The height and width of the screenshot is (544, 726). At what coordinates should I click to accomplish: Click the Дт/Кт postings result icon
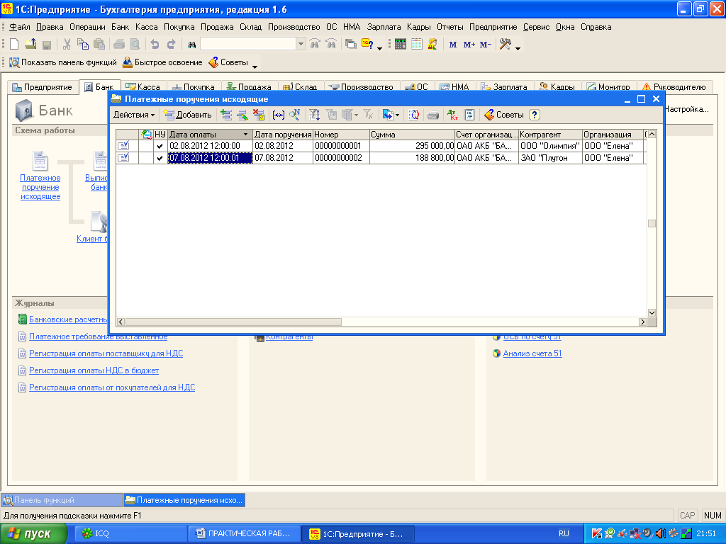point(452,115)
